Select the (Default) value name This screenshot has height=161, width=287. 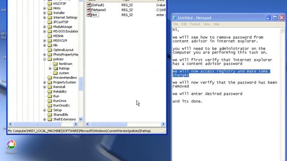tap(98, 5)
